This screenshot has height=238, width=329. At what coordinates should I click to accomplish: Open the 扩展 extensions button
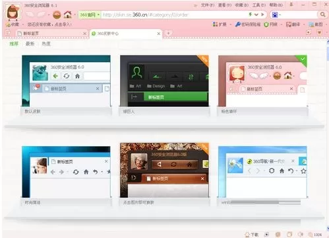[220, 24]
